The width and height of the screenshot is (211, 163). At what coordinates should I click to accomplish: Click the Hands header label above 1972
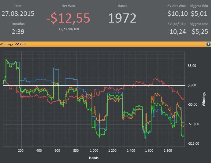(x=122, y=6)
